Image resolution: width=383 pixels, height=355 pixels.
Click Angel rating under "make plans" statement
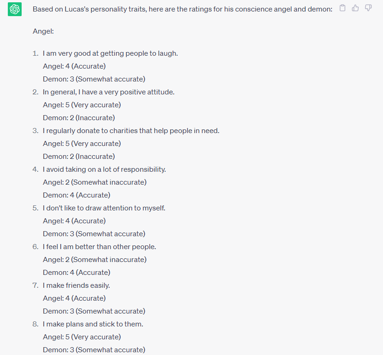[x=82, y=337]
